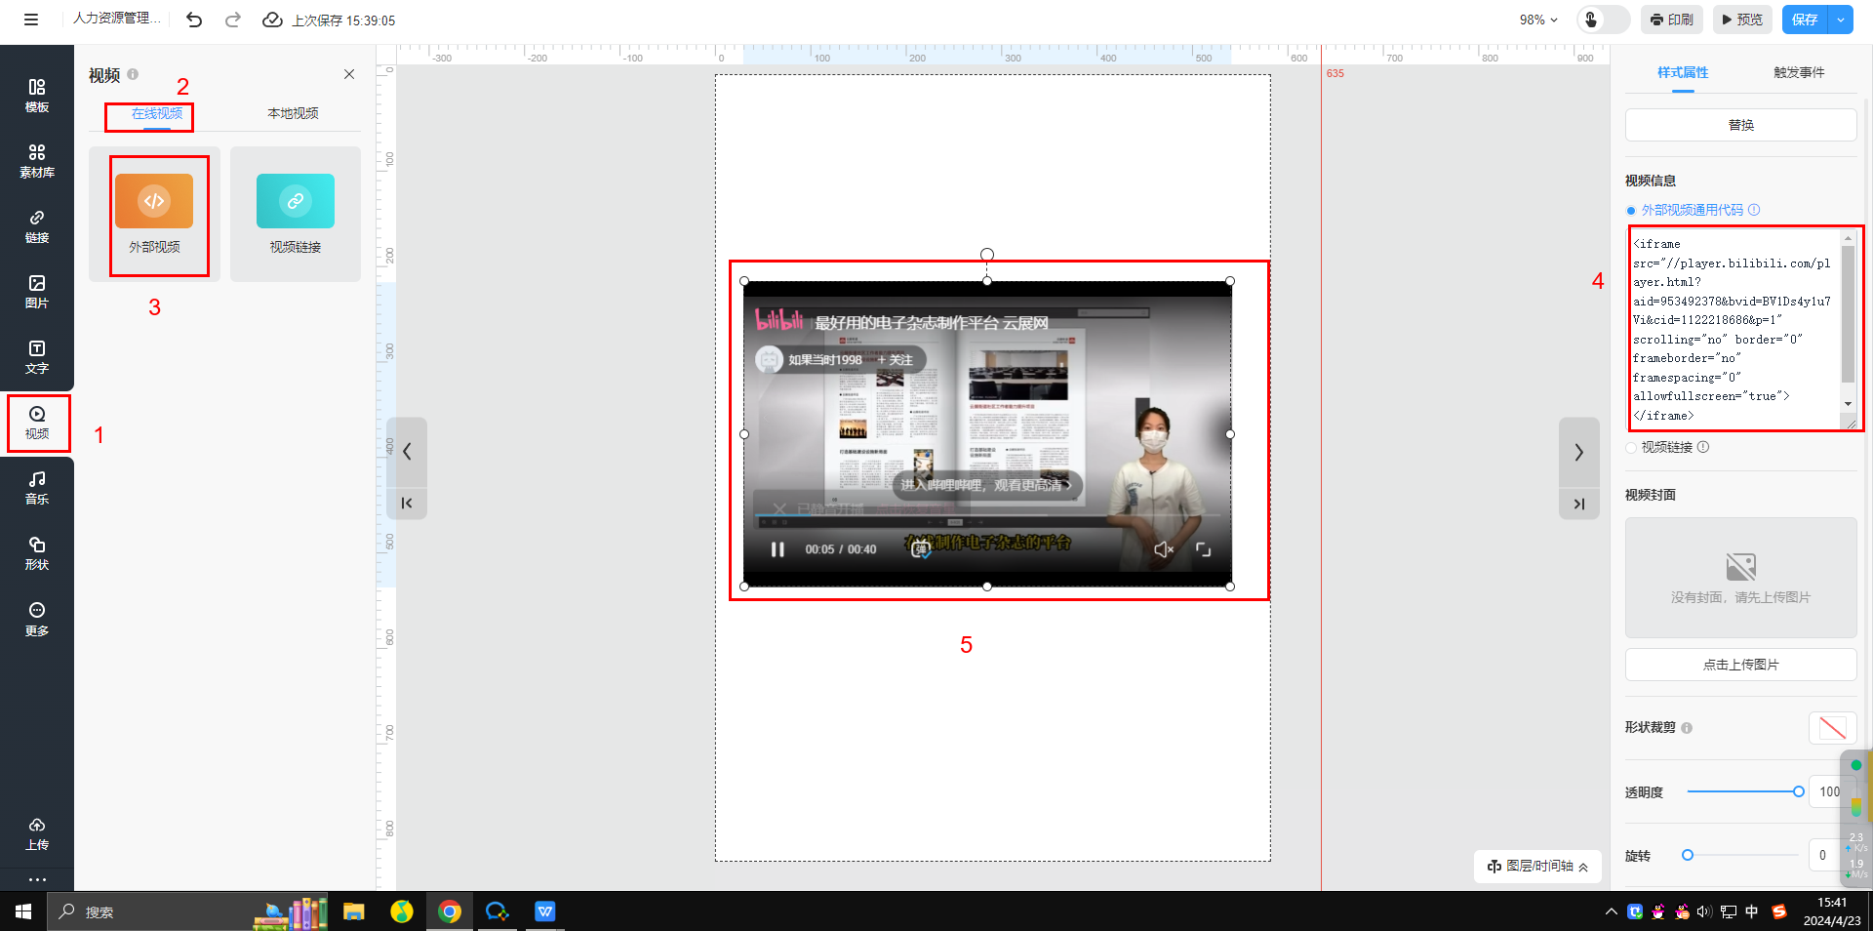
Task: Open the hamburger main menu
Action: pos(31,20)
